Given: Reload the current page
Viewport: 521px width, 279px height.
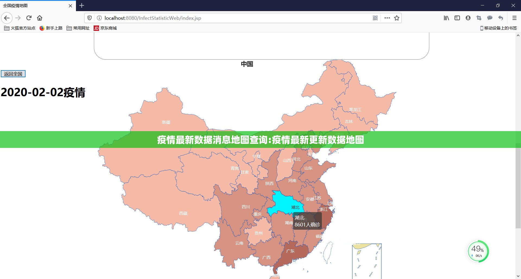Looking at the screenshot, I should (29, 18).
